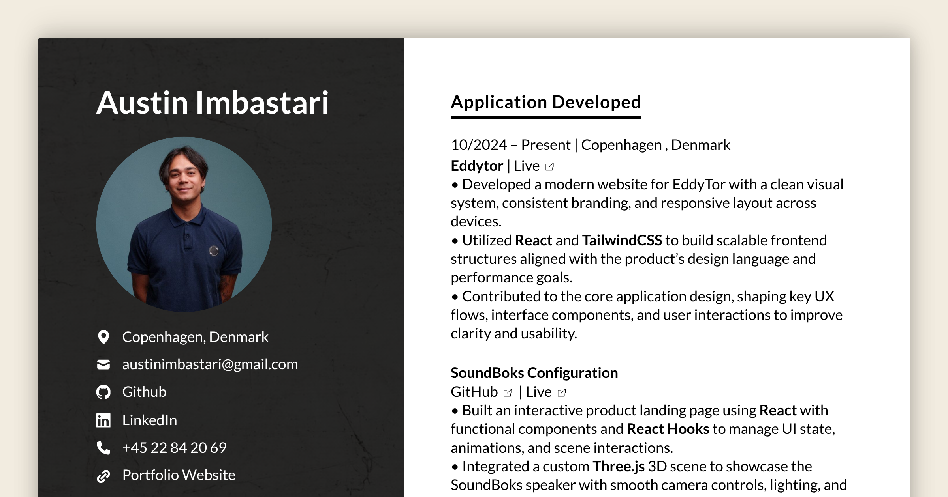The width and height of the screenshot is (948, 497).
Task: Click the external-link icon next to SoundBoks Live
Action: tap(561, 392)
